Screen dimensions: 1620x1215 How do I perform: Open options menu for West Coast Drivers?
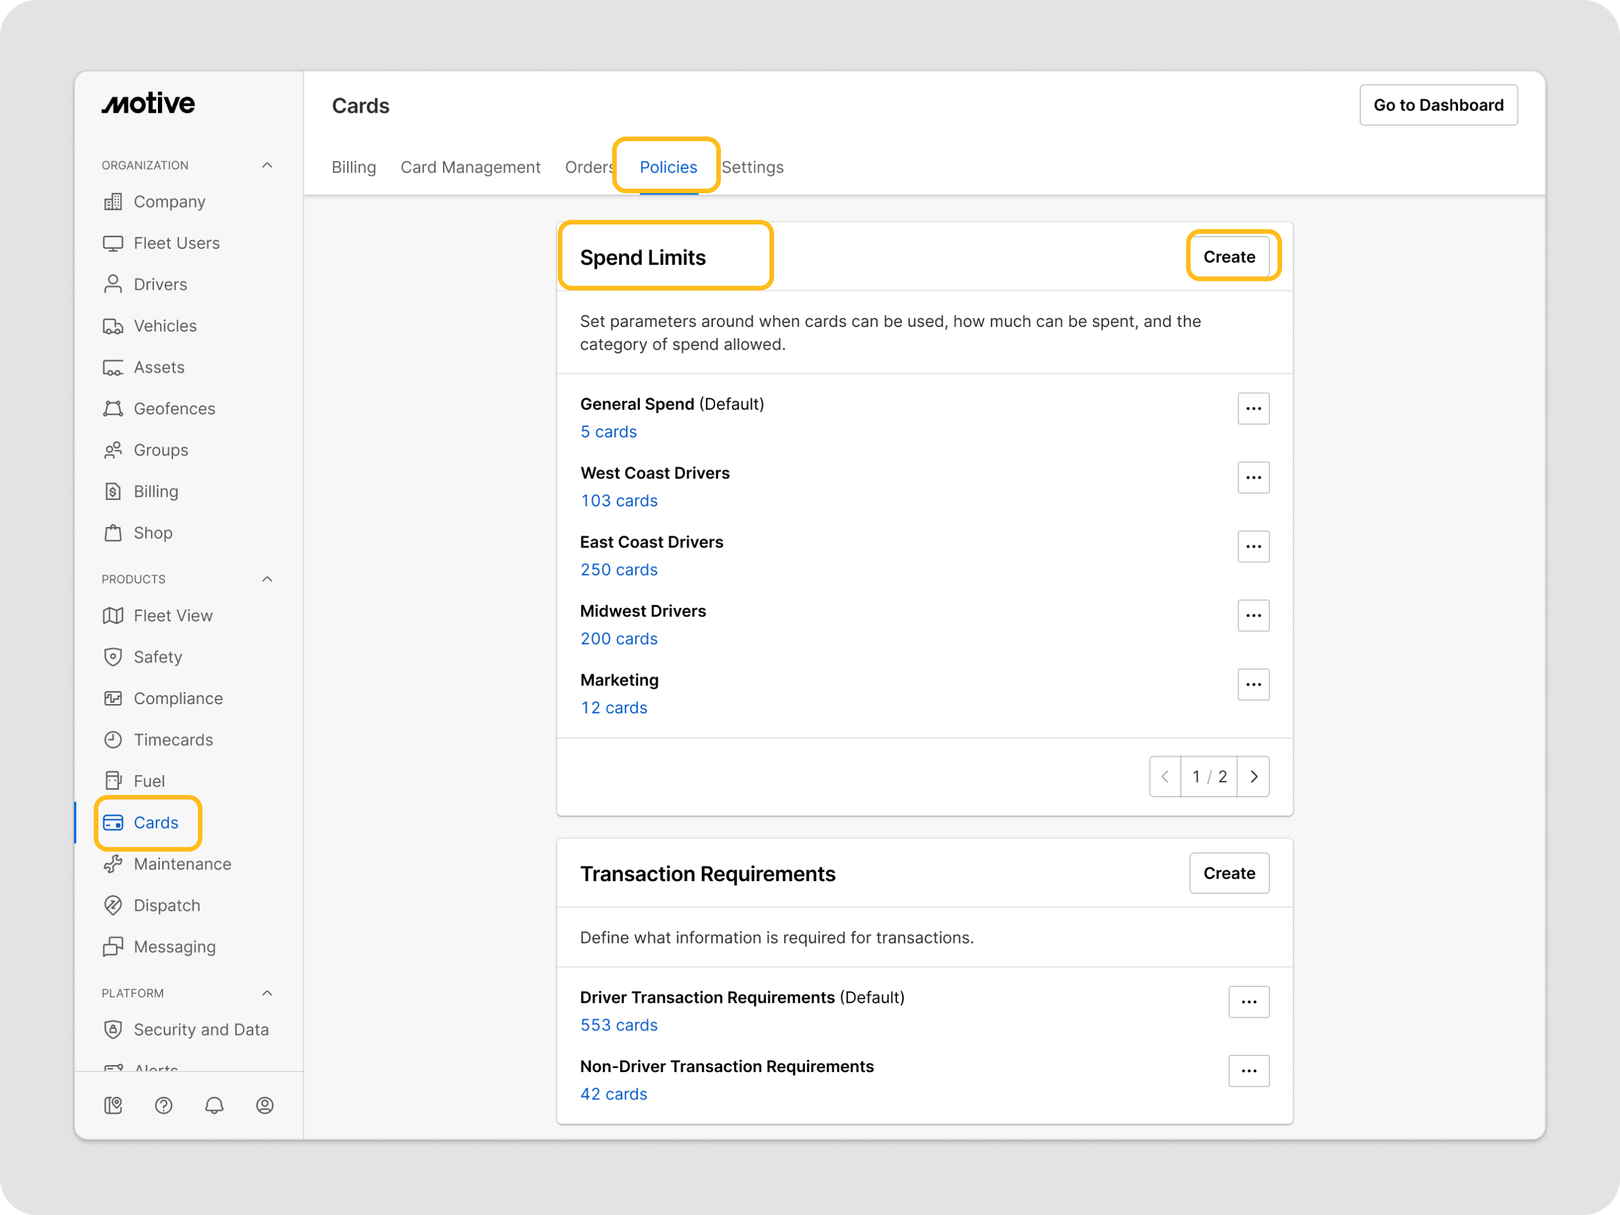coord(1253,477)
